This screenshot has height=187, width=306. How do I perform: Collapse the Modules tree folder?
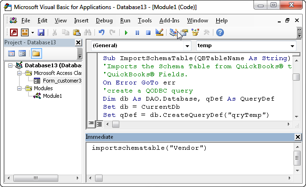19,89
